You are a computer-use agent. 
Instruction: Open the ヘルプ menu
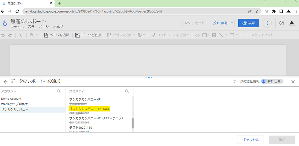(x=58, y=27)
